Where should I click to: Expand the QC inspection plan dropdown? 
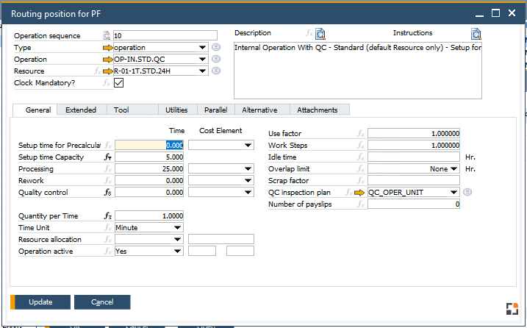tap(453, 193)
